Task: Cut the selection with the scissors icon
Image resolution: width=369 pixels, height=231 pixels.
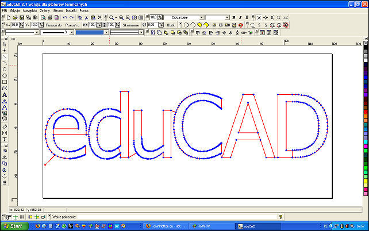Action: click(x=86, y=18)
